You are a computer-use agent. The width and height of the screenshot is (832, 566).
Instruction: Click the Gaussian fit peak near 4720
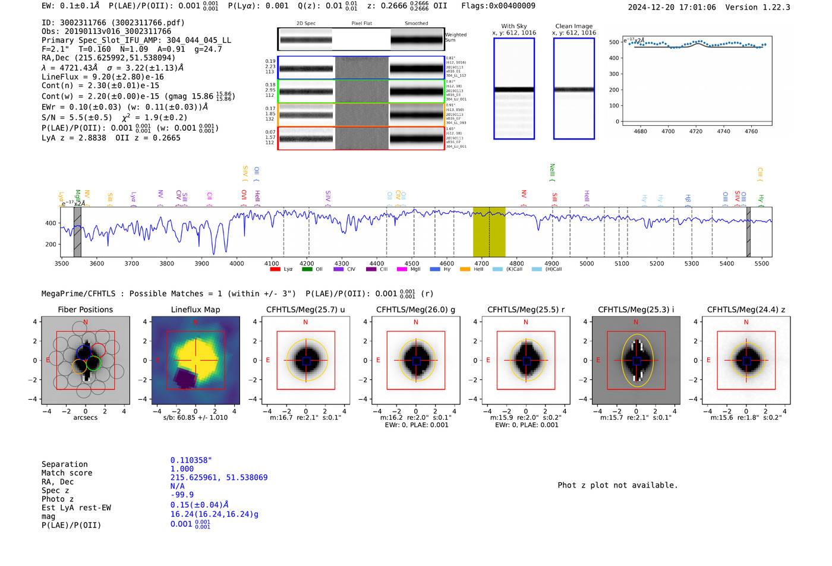click(x=698, y=43)
